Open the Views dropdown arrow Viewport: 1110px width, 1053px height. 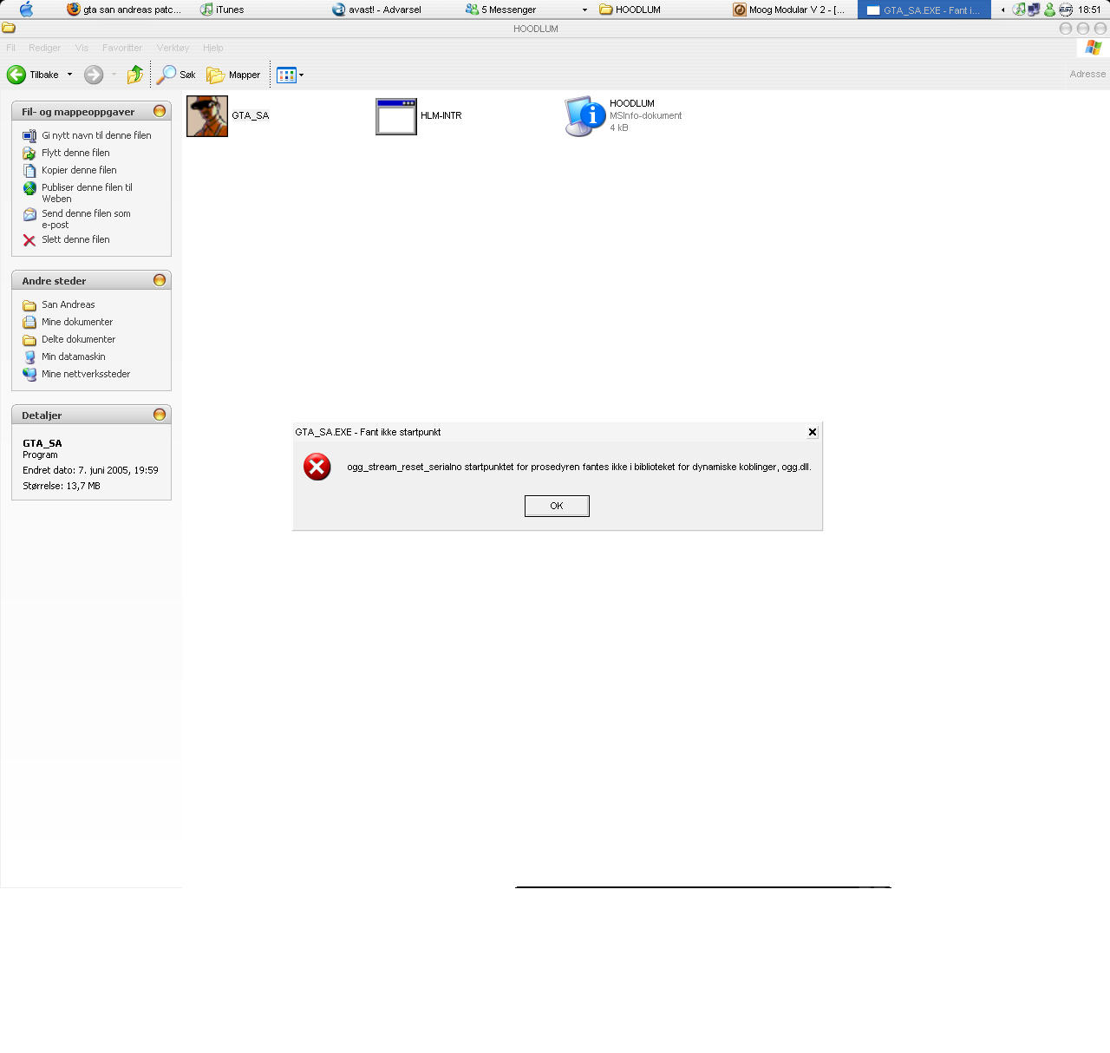coord(301,75)
